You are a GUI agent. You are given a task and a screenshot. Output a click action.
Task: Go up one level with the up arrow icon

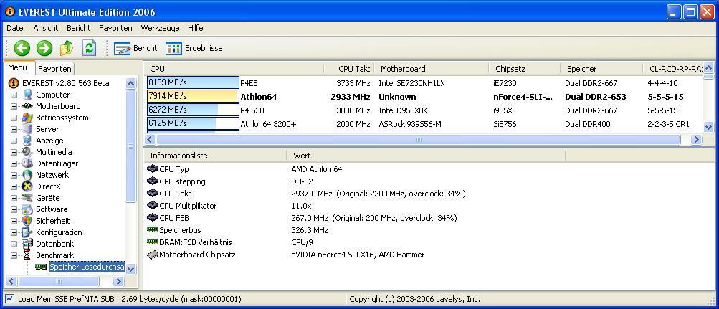pos(67,48)
